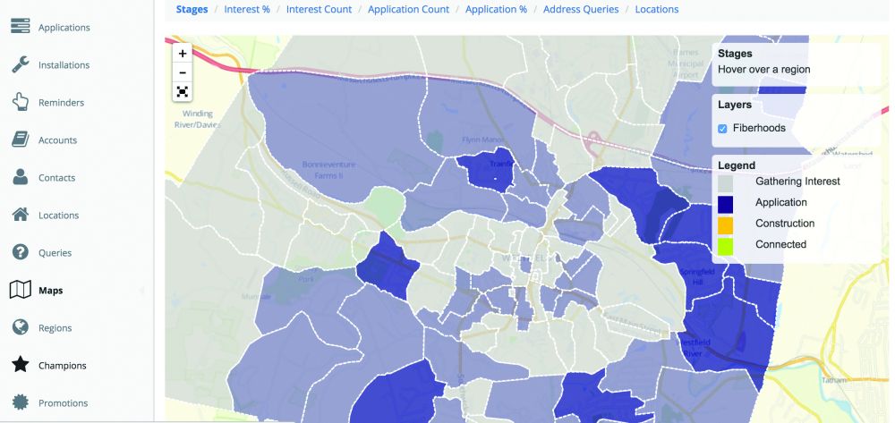Click the Installations wrench icon
Viewport: 895px width, 423px height.
[20, 64]
